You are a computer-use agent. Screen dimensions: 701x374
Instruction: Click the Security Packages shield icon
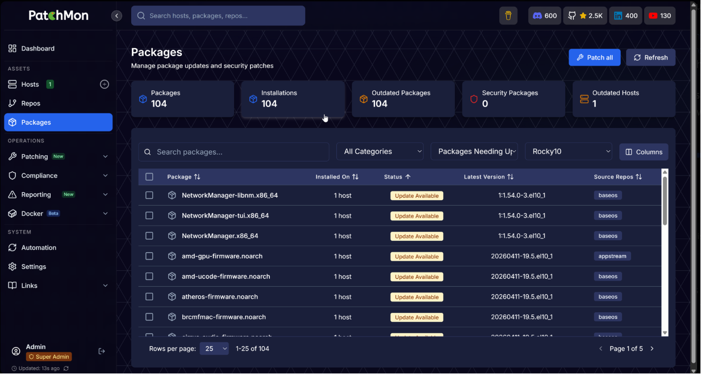[x=474, y=99]
